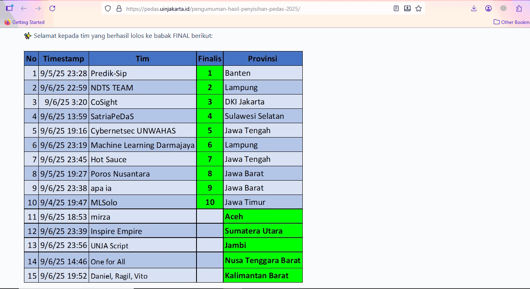The image size is (530, 289).
Task: Click the forward navigation arrow
Action: pyautogui.click(x=38, y=8)
